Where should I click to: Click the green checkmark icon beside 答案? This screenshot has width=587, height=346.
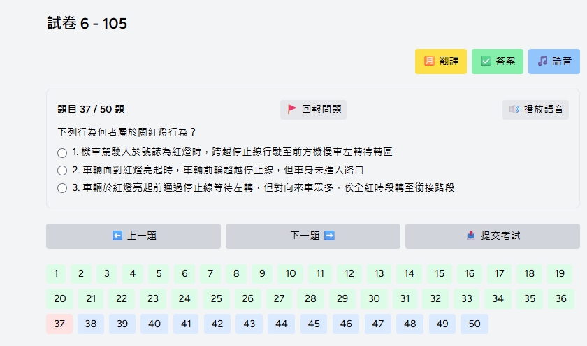486,62
